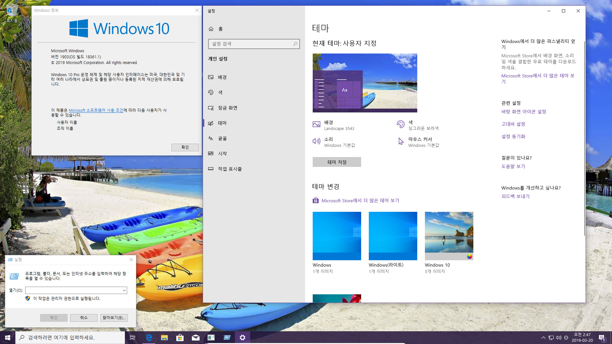Click the Save theme (테마 저장) button
Screen dimensions: 612x344
(337, 162)
